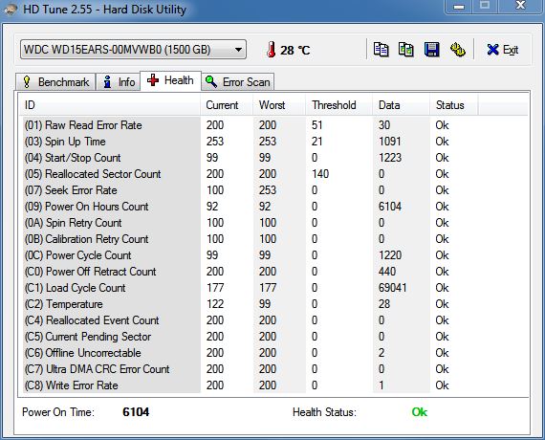Click the ID column header
Viewport: 545px width, 440px height.
(110, 105)
